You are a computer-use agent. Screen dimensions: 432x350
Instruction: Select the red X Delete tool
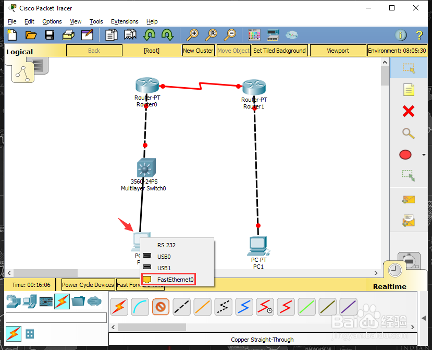(x=409, y=112)
